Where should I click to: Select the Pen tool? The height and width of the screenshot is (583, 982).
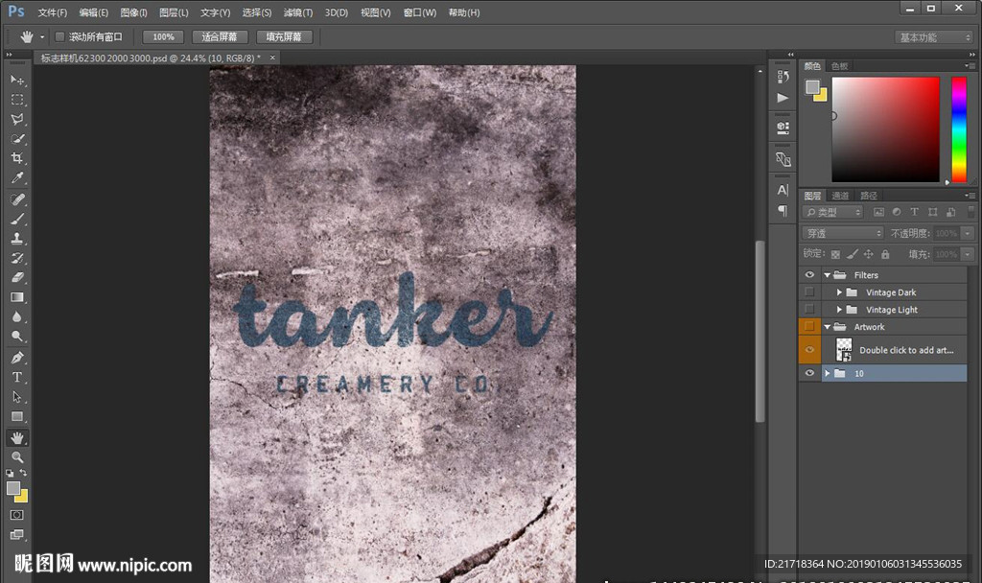point(17,359)
